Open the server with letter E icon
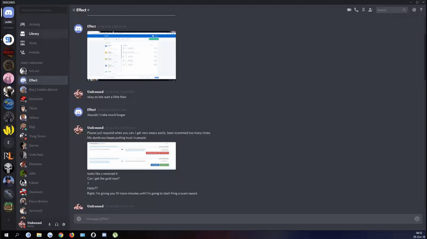The width and height of the screenshot is (427, 239). pyautogui.click(x=9, y=142)
